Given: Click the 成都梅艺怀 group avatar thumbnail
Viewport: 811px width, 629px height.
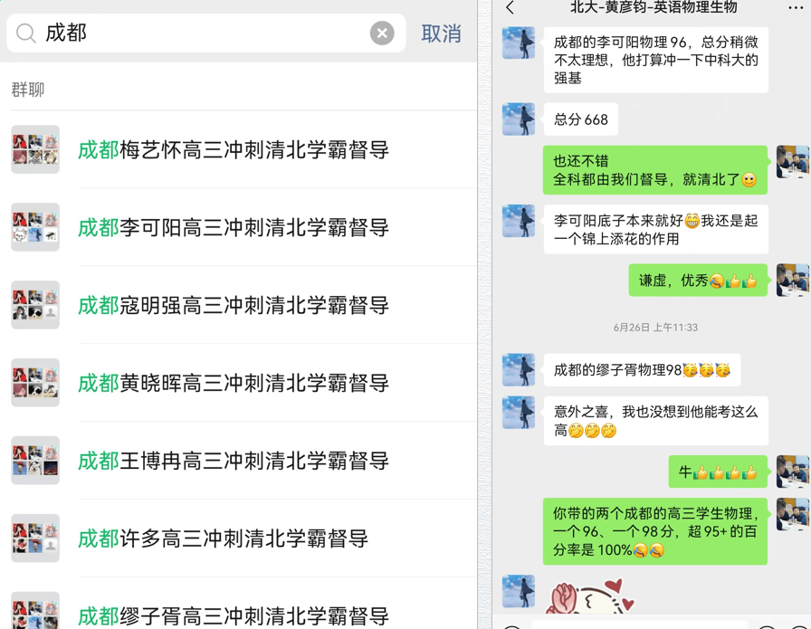Looking at the screenshot, I should click(x=35, y=149).
